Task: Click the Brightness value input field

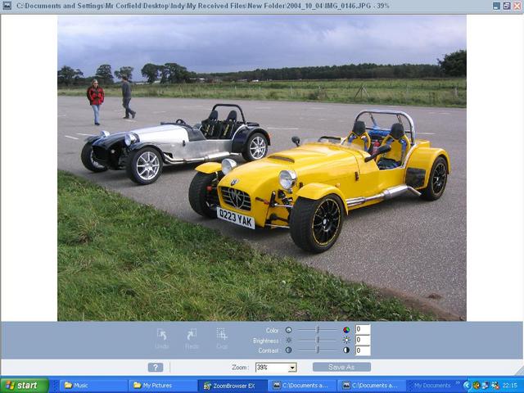Action: click(x=362, y=340)
